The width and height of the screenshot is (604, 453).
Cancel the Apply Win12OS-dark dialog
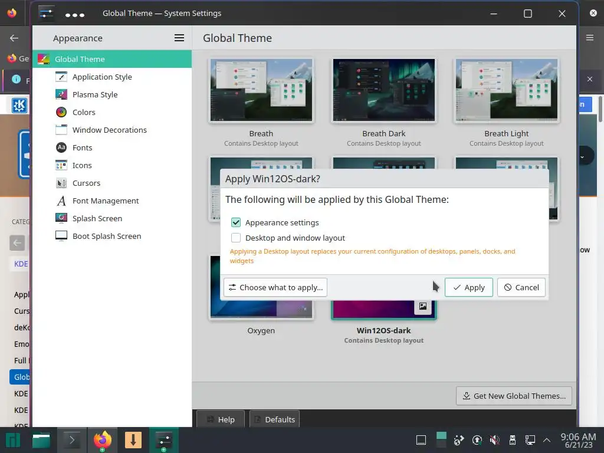(x=521, y=287)
